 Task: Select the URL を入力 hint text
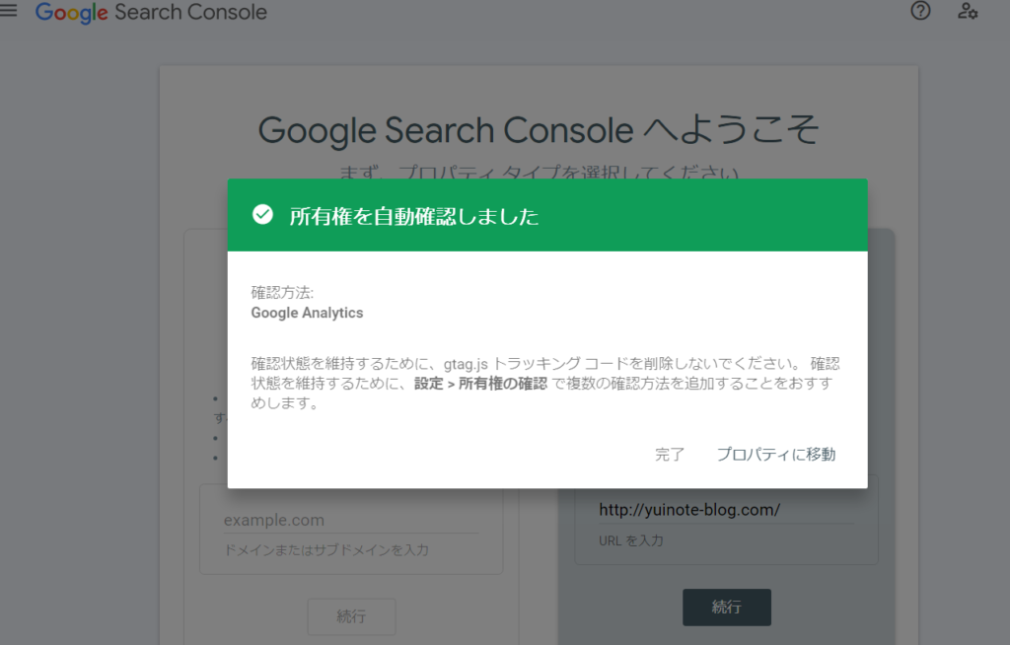click(x=630, y=540)
